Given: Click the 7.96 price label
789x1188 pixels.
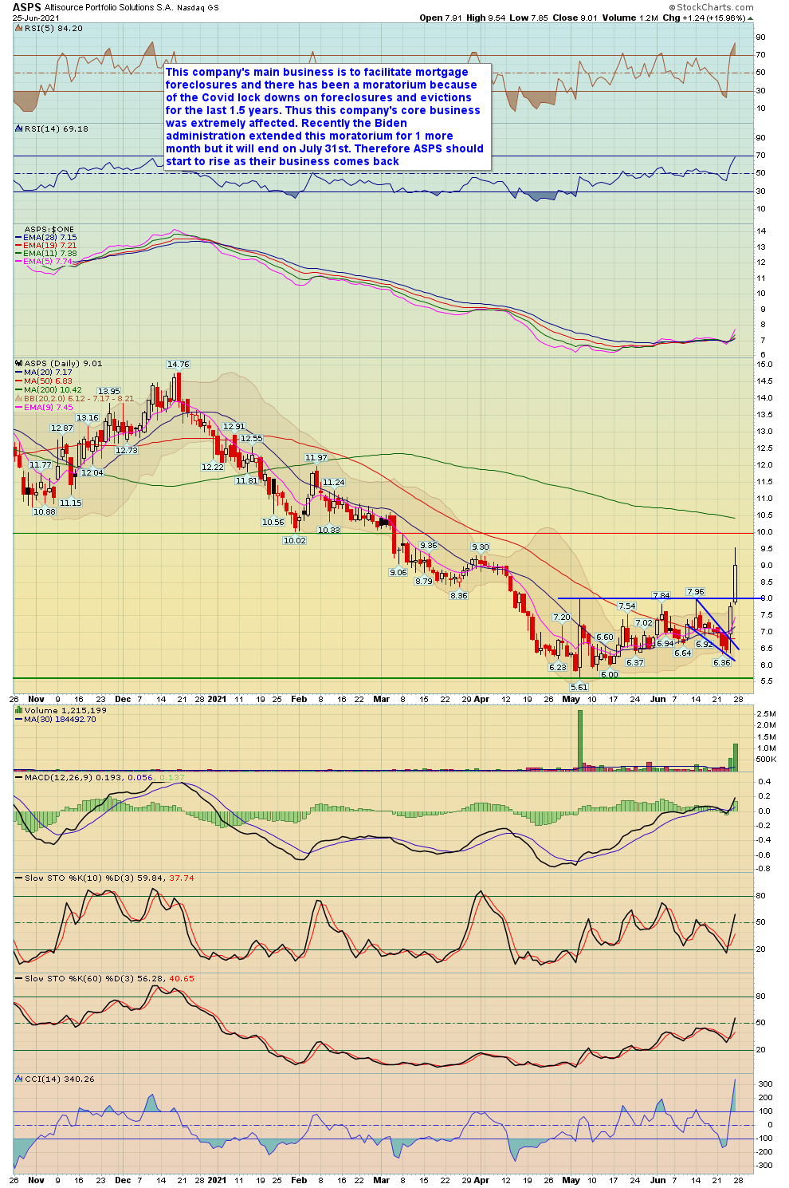Looking at the screenshot, I should [x=696, y=591].
